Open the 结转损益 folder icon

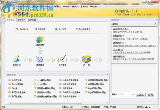click(40, 40)
